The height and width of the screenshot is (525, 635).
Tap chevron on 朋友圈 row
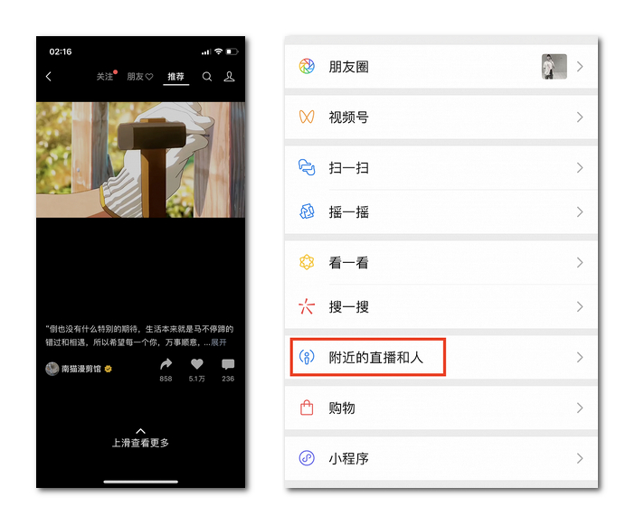(580, 66)
